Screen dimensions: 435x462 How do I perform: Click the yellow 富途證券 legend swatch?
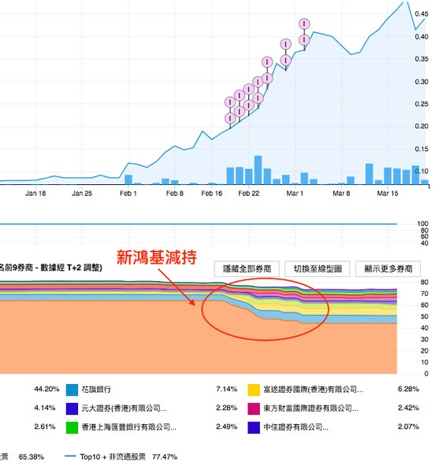tap(254, 390)
